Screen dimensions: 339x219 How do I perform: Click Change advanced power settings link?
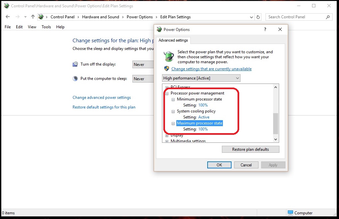[x=101, y=98]
